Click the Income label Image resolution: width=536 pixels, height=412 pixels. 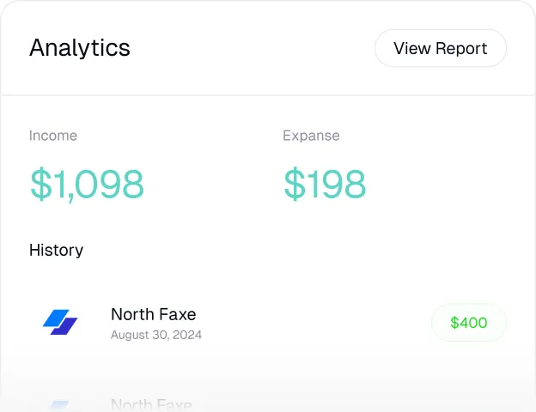53,136
